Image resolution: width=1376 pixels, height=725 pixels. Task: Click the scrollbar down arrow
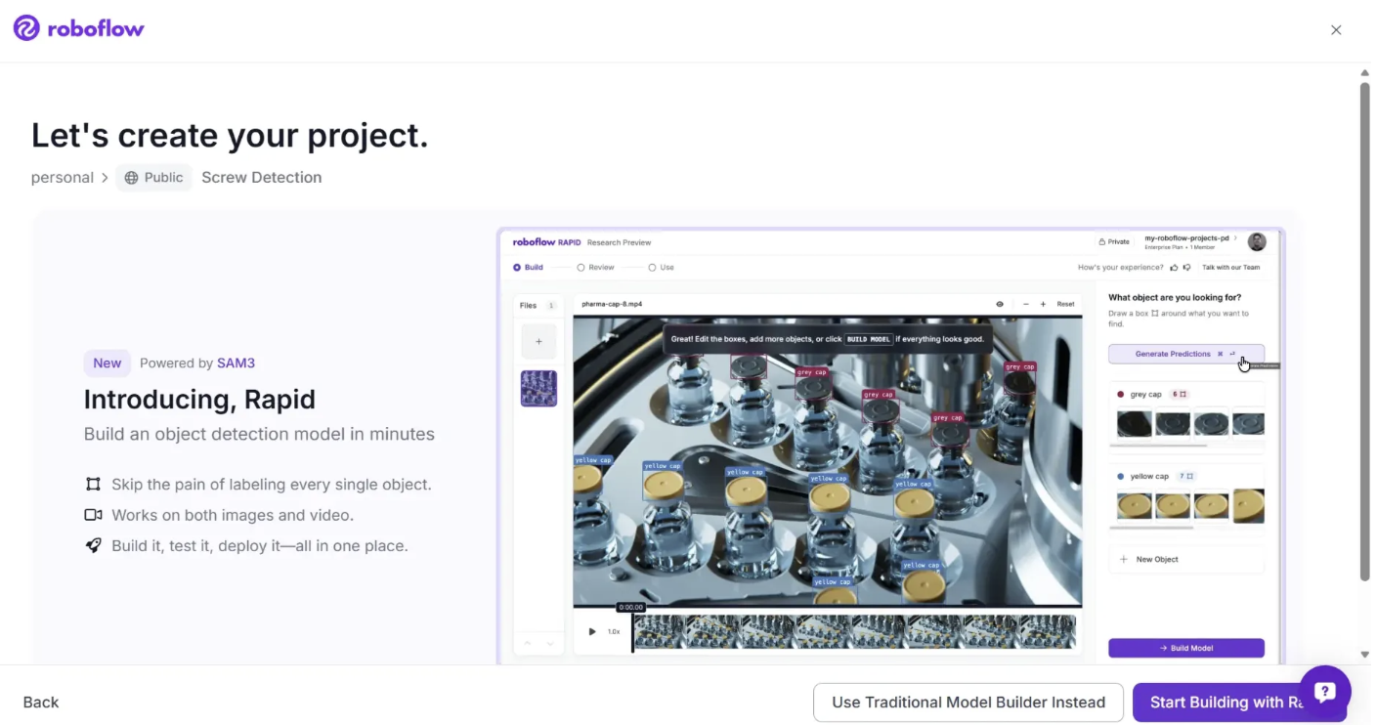[1365, 656]
